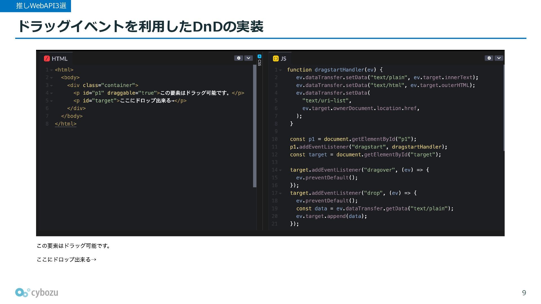The image size is (541, 304).
Task: Fold the div container on line 3
Action: click(52, 86)
